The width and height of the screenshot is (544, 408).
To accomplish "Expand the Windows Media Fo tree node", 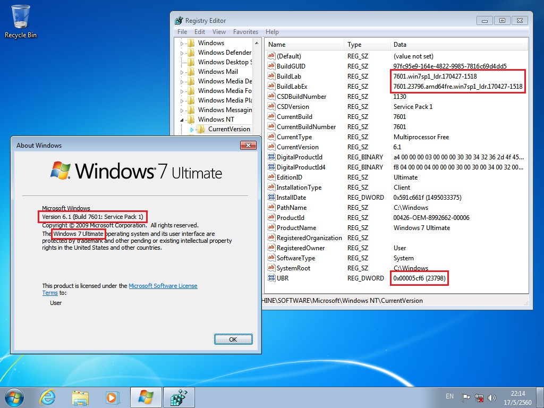I will (x=182, y=91).
